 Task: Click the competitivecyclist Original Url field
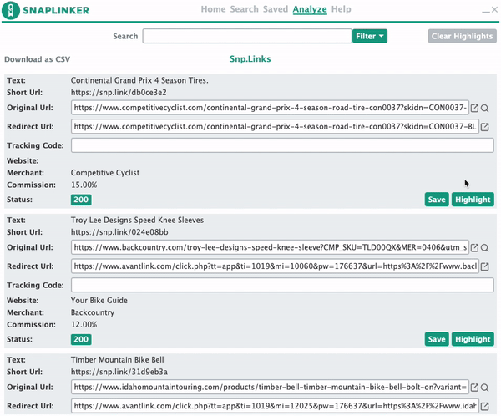270,108
